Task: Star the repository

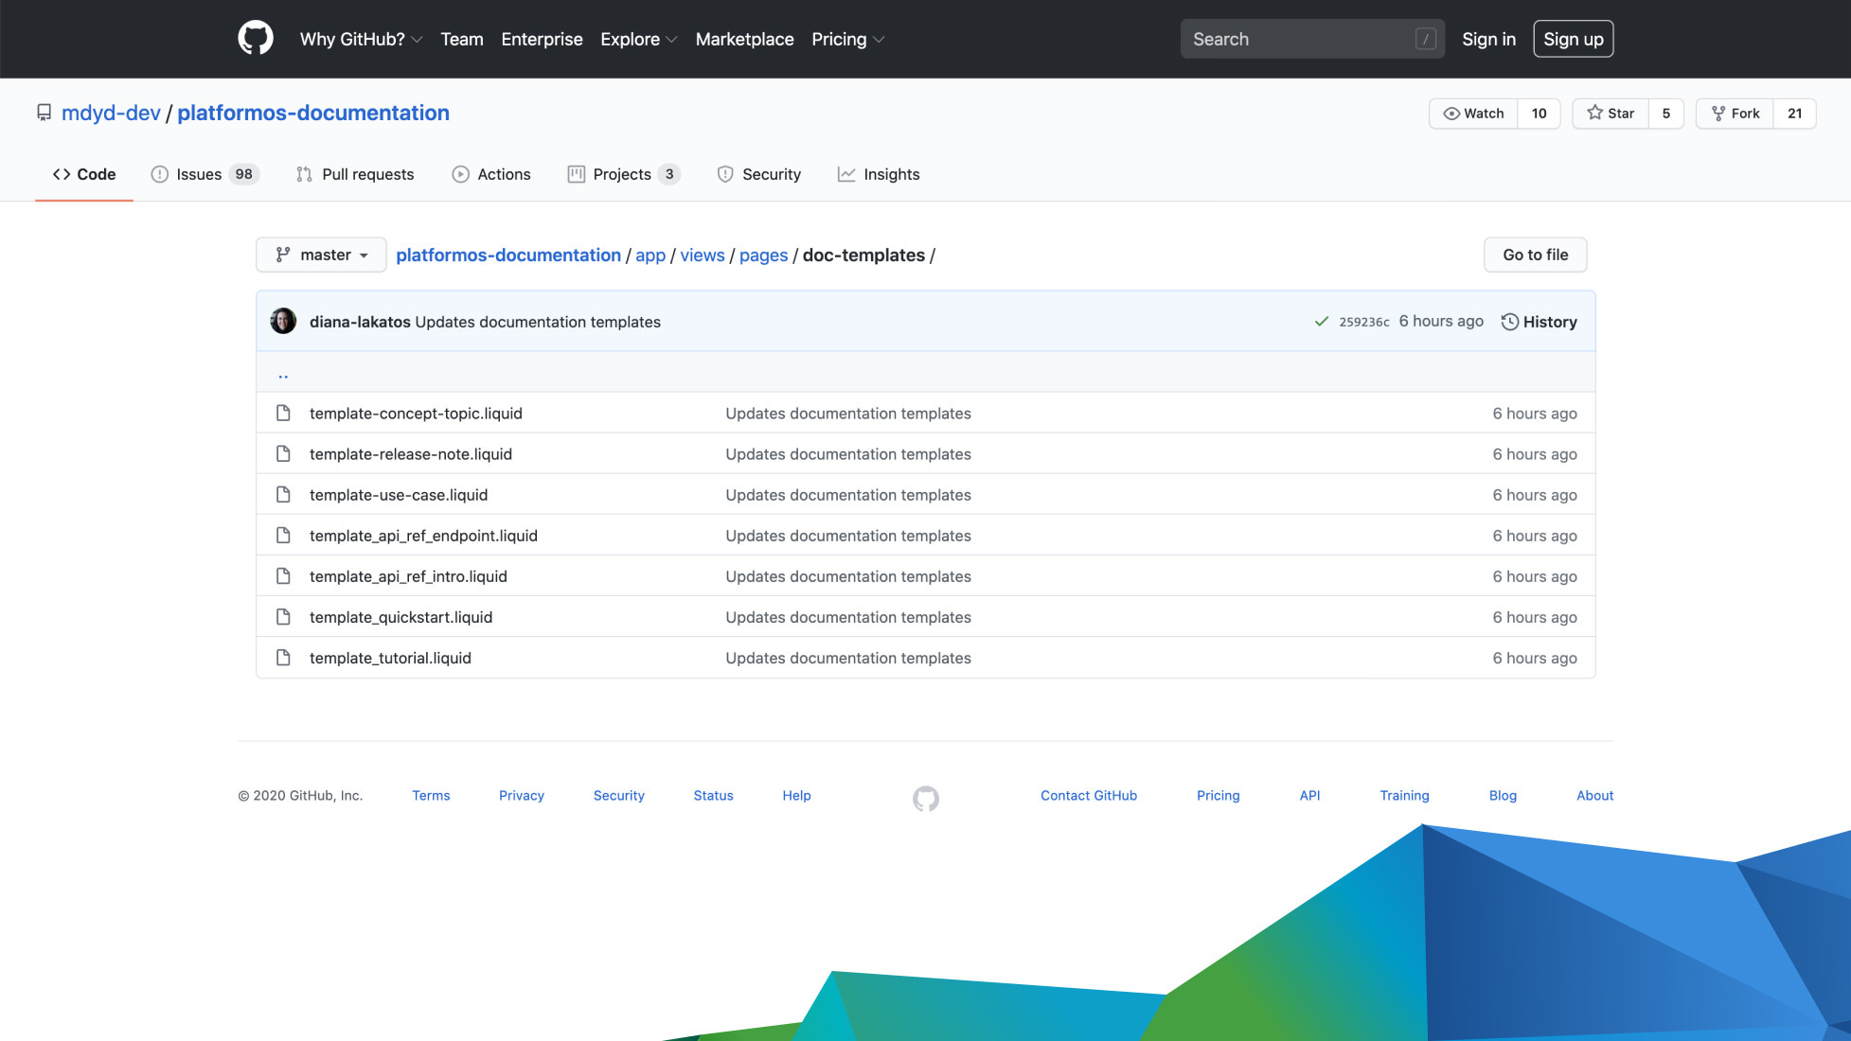Action: tap(1611, 113)
